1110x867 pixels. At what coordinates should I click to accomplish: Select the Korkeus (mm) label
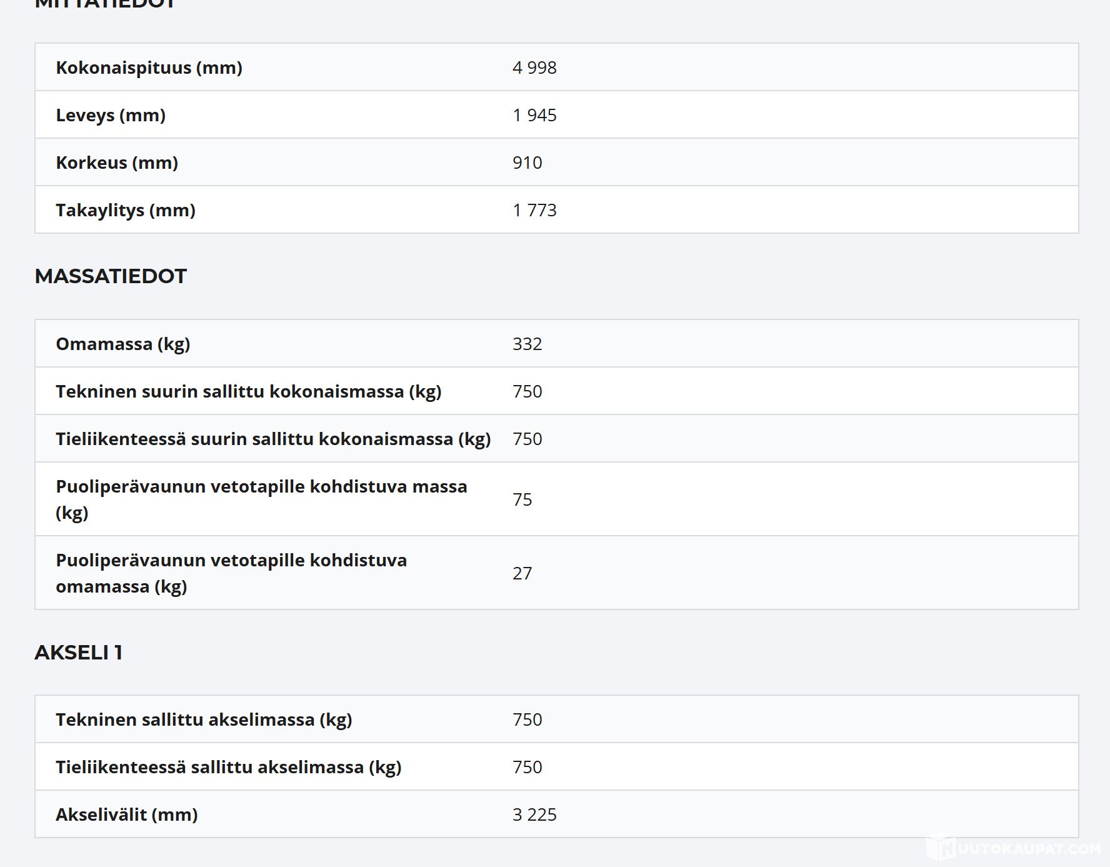tap(117, 163)
